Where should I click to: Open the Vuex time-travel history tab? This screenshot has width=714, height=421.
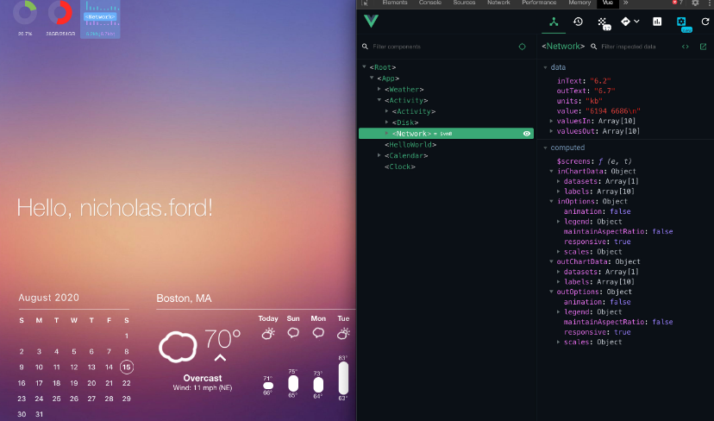point(578,22)
